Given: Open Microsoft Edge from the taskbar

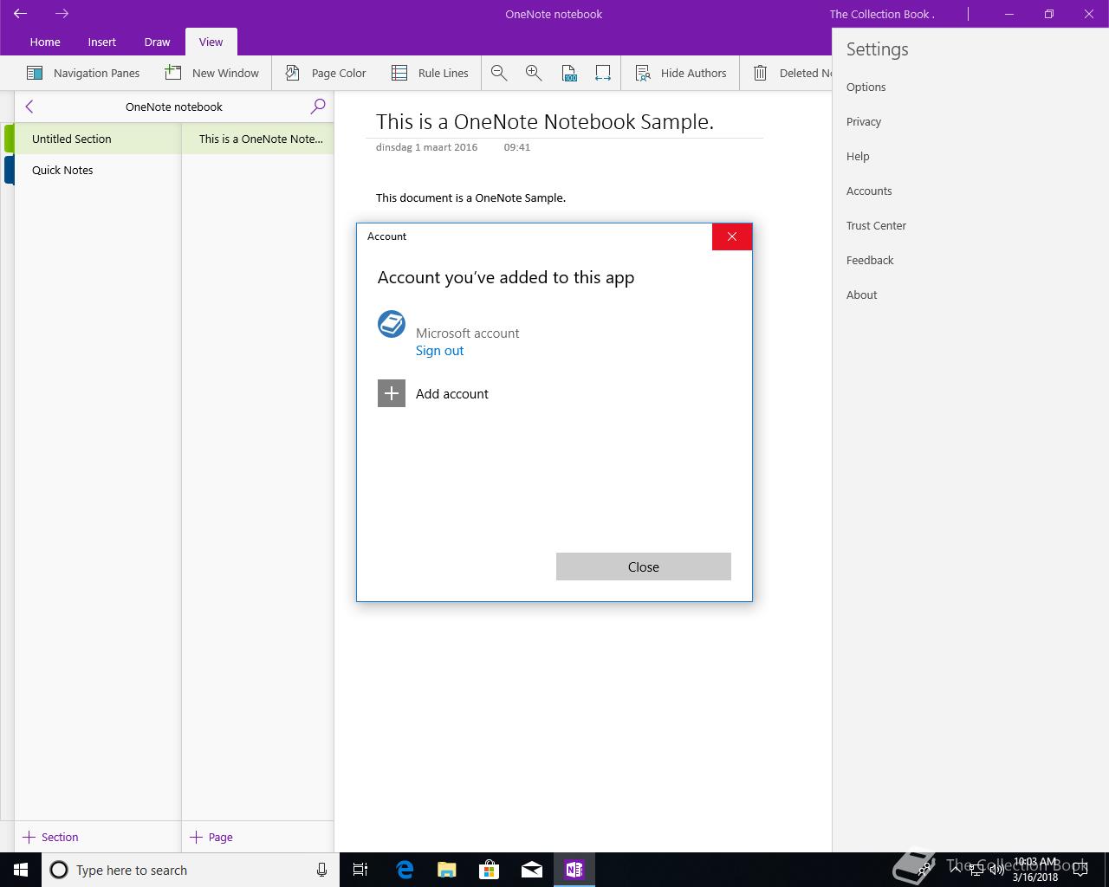Looking at the screenshot, I should point(405,870).
